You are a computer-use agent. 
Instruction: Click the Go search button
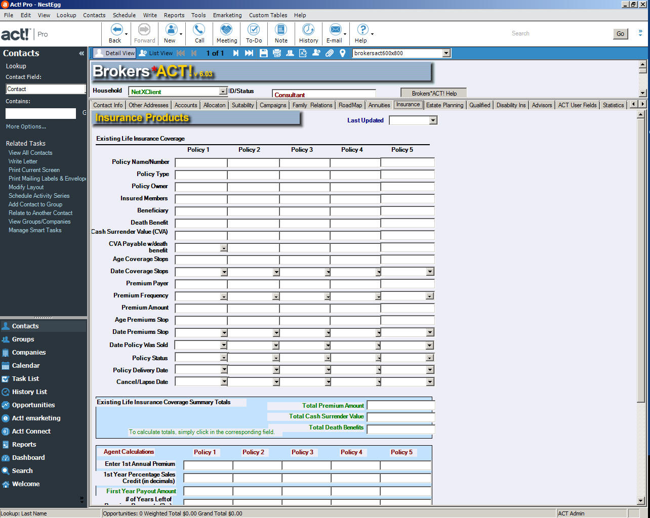tap(620, 34)
